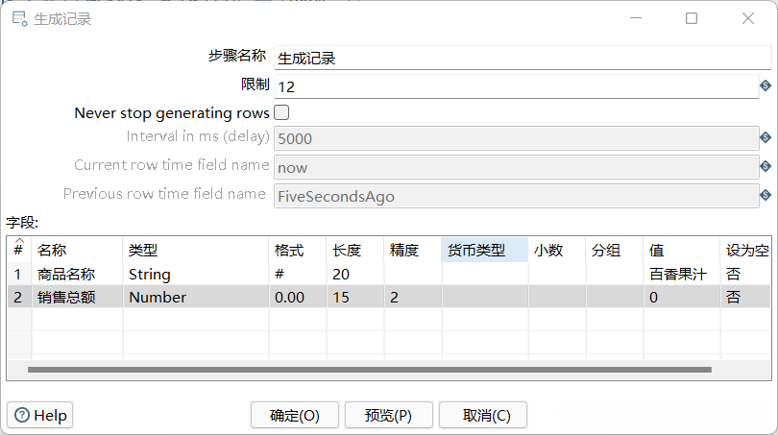Click the 格式 column header
778x435 pixels.
pos(297,250)
